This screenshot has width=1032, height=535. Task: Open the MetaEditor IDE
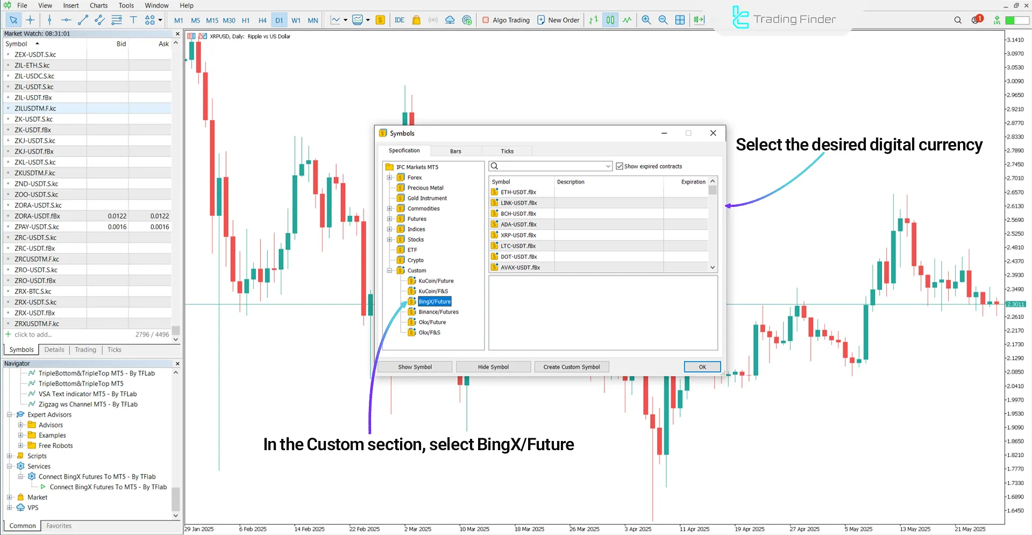coord(399,20)
